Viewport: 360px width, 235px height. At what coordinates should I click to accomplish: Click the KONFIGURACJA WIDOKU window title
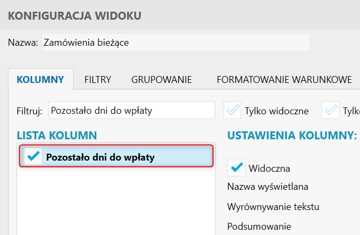coord(74,15)
